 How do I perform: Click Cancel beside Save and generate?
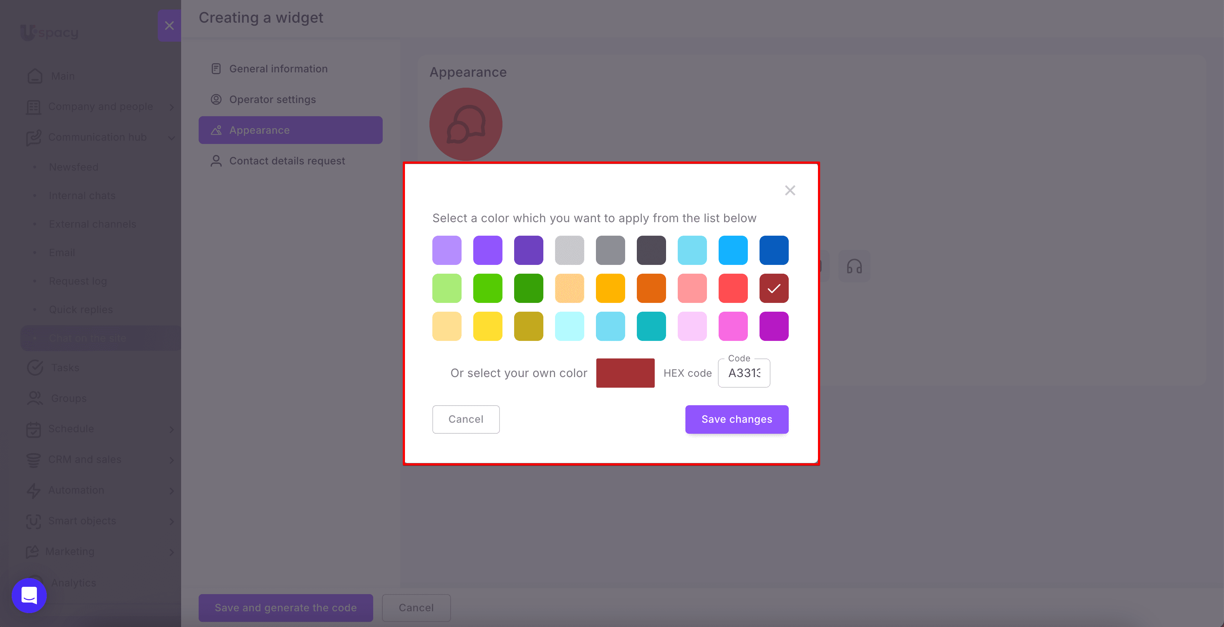(x=416, y=608)
